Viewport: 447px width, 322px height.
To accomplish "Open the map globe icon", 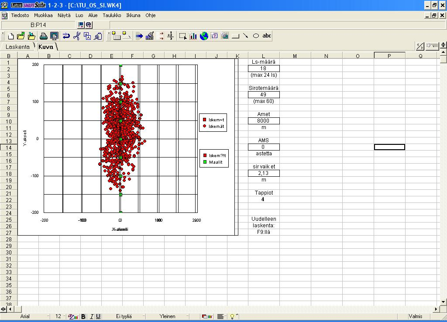I will 204,36.
